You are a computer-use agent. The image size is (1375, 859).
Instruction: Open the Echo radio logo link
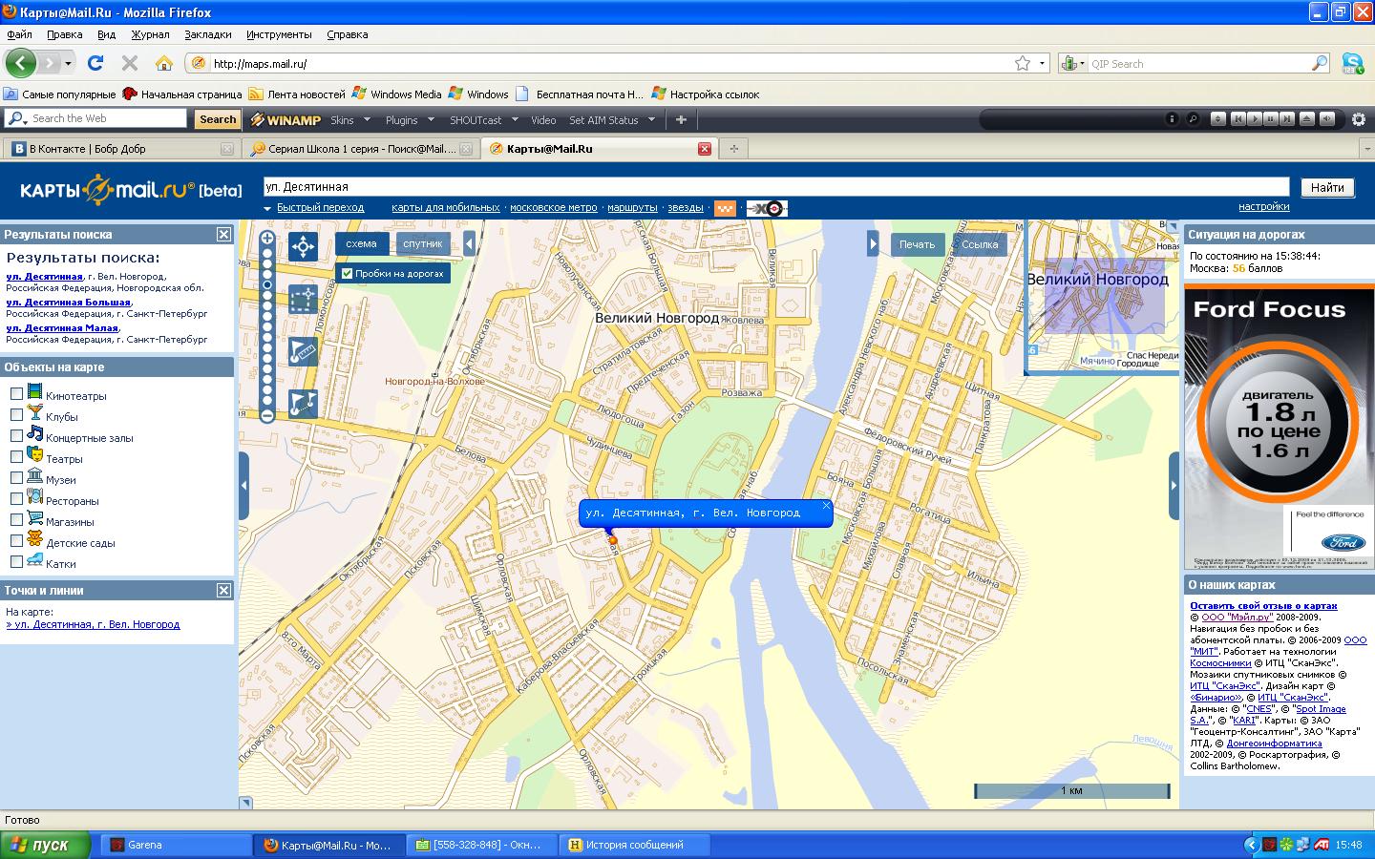(767, 208)
